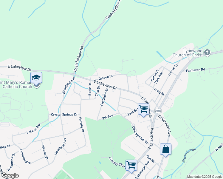This screenshot has width=223, height=179.
Task: Open the Google logo link
Action: tap(10, 175)
